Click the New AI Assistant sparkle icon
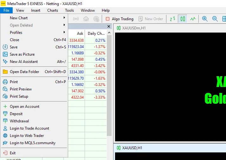Viewport: 226px width, 160px height. [5, 62]
